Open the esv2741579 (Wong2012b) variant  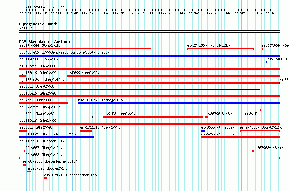41,107
